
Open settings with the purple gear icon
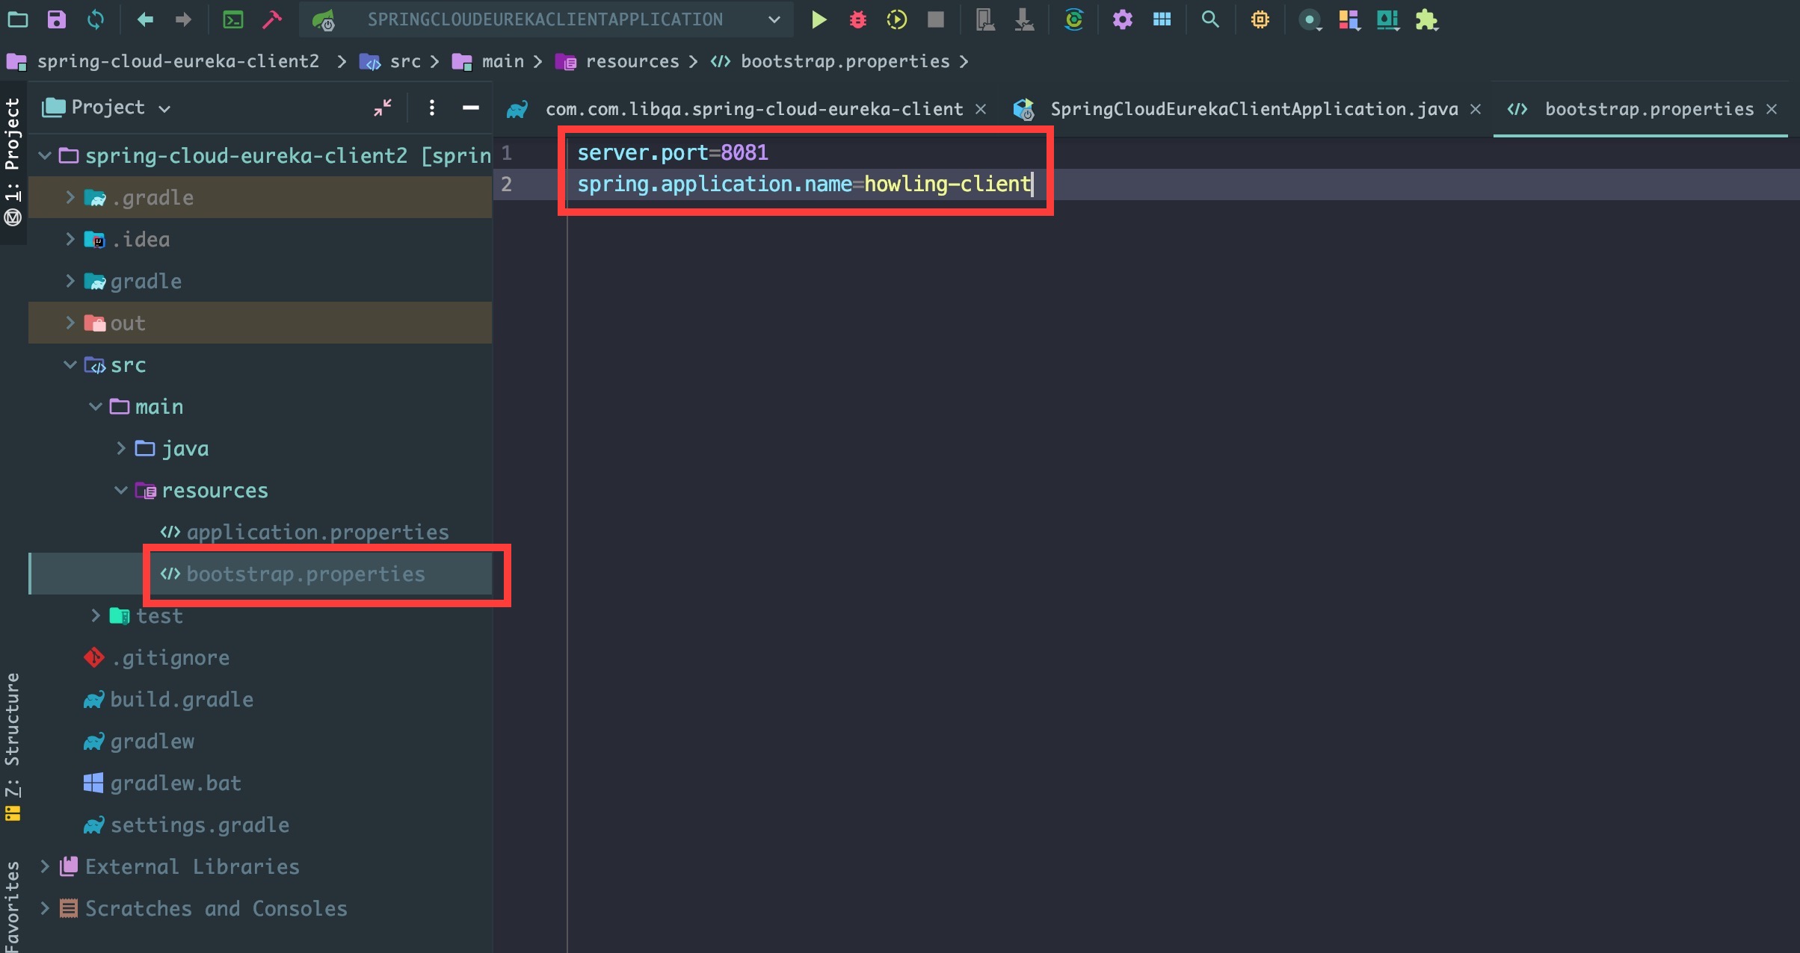[x=1123, y=19]
